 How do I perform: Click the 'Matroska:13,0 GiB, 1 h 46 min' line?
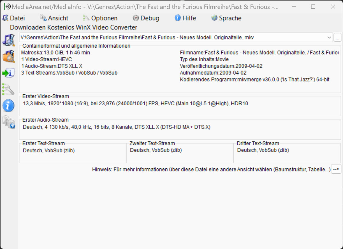[56, 53]
